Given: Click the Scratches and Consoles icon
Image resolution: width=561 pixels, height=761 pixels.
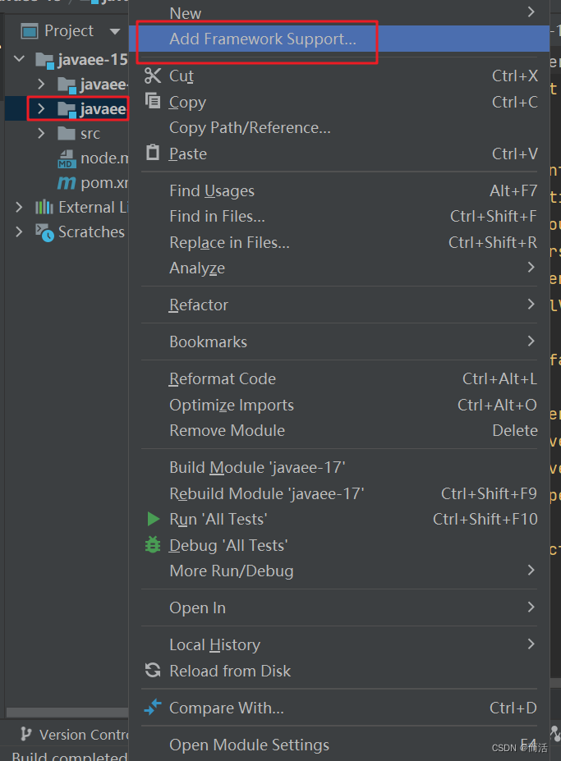Looking at the screenshot, I should click(44, 232).
